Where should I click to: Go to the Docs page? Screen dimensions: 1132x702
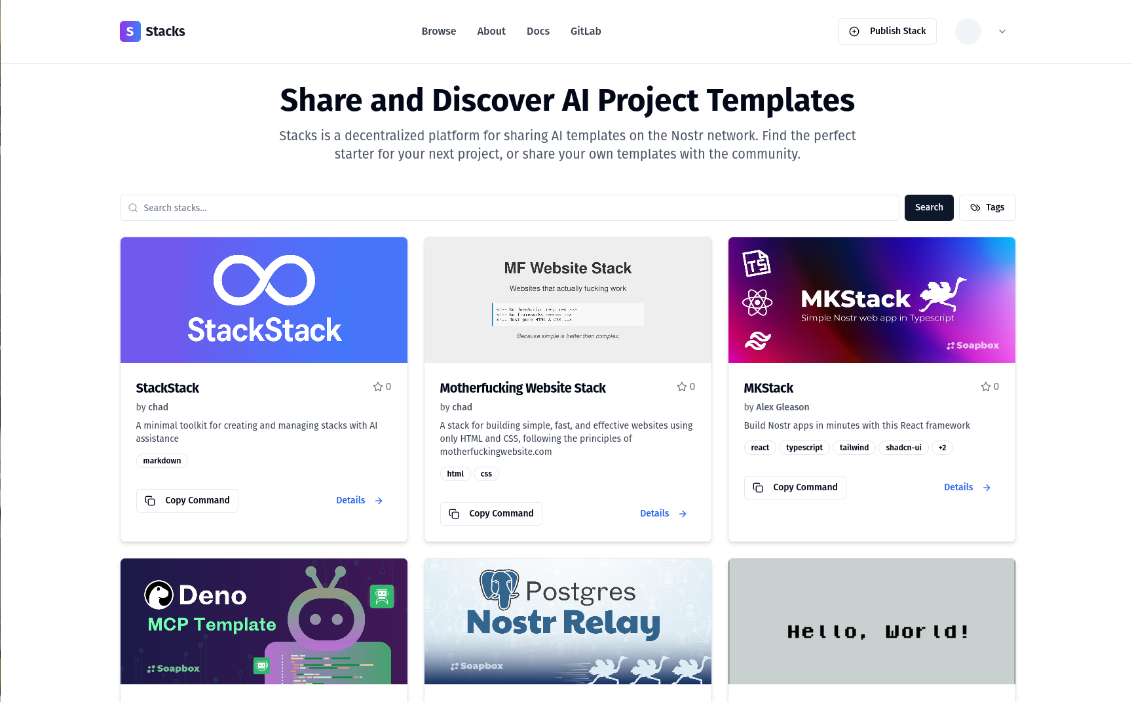point(538,31)
